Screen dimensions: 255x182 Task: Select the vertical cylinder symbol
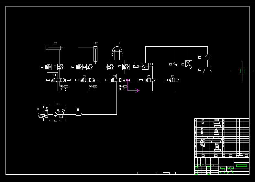pos(95,55)
